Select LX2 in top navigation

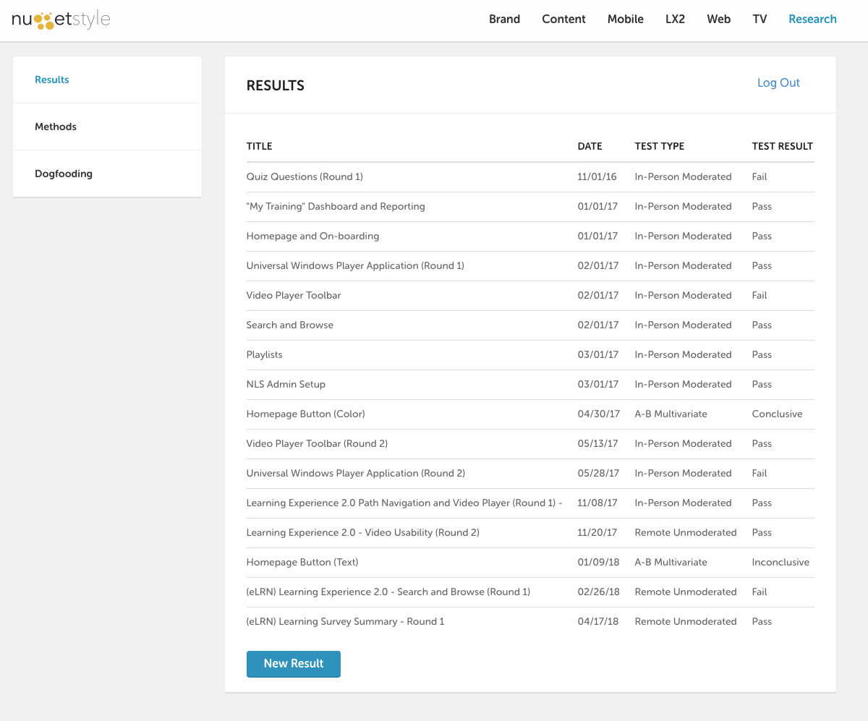coord(675,20)
